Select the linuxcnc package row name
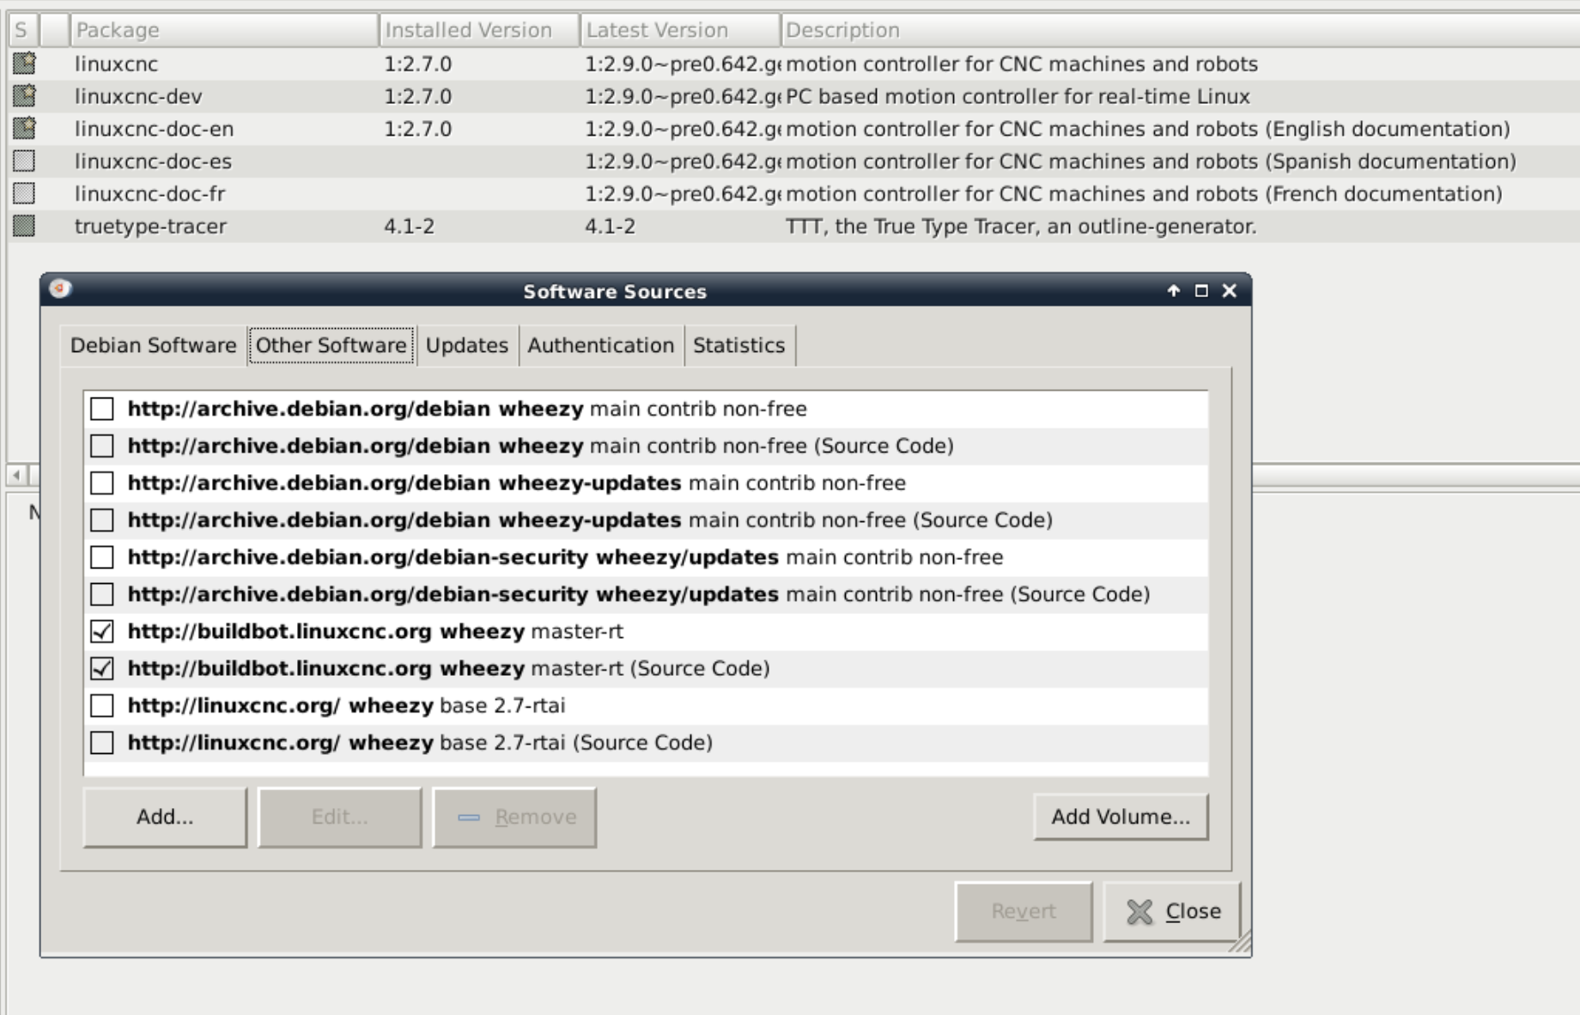This screenshot has height=1015, width=1580. click(x=116, y=64)
